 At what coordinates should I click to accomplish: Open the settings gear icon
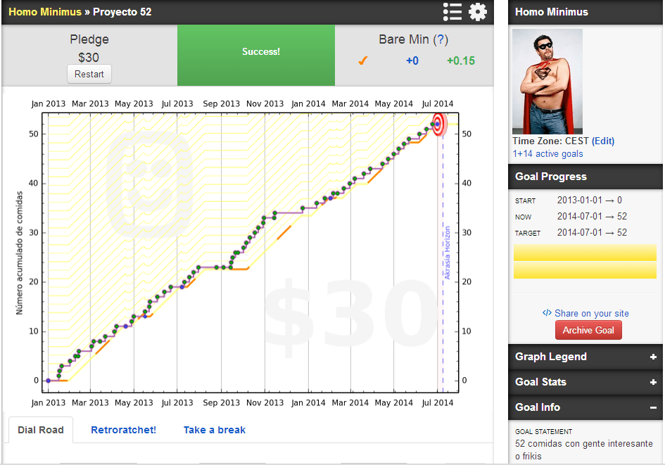(x=478, y=12)
